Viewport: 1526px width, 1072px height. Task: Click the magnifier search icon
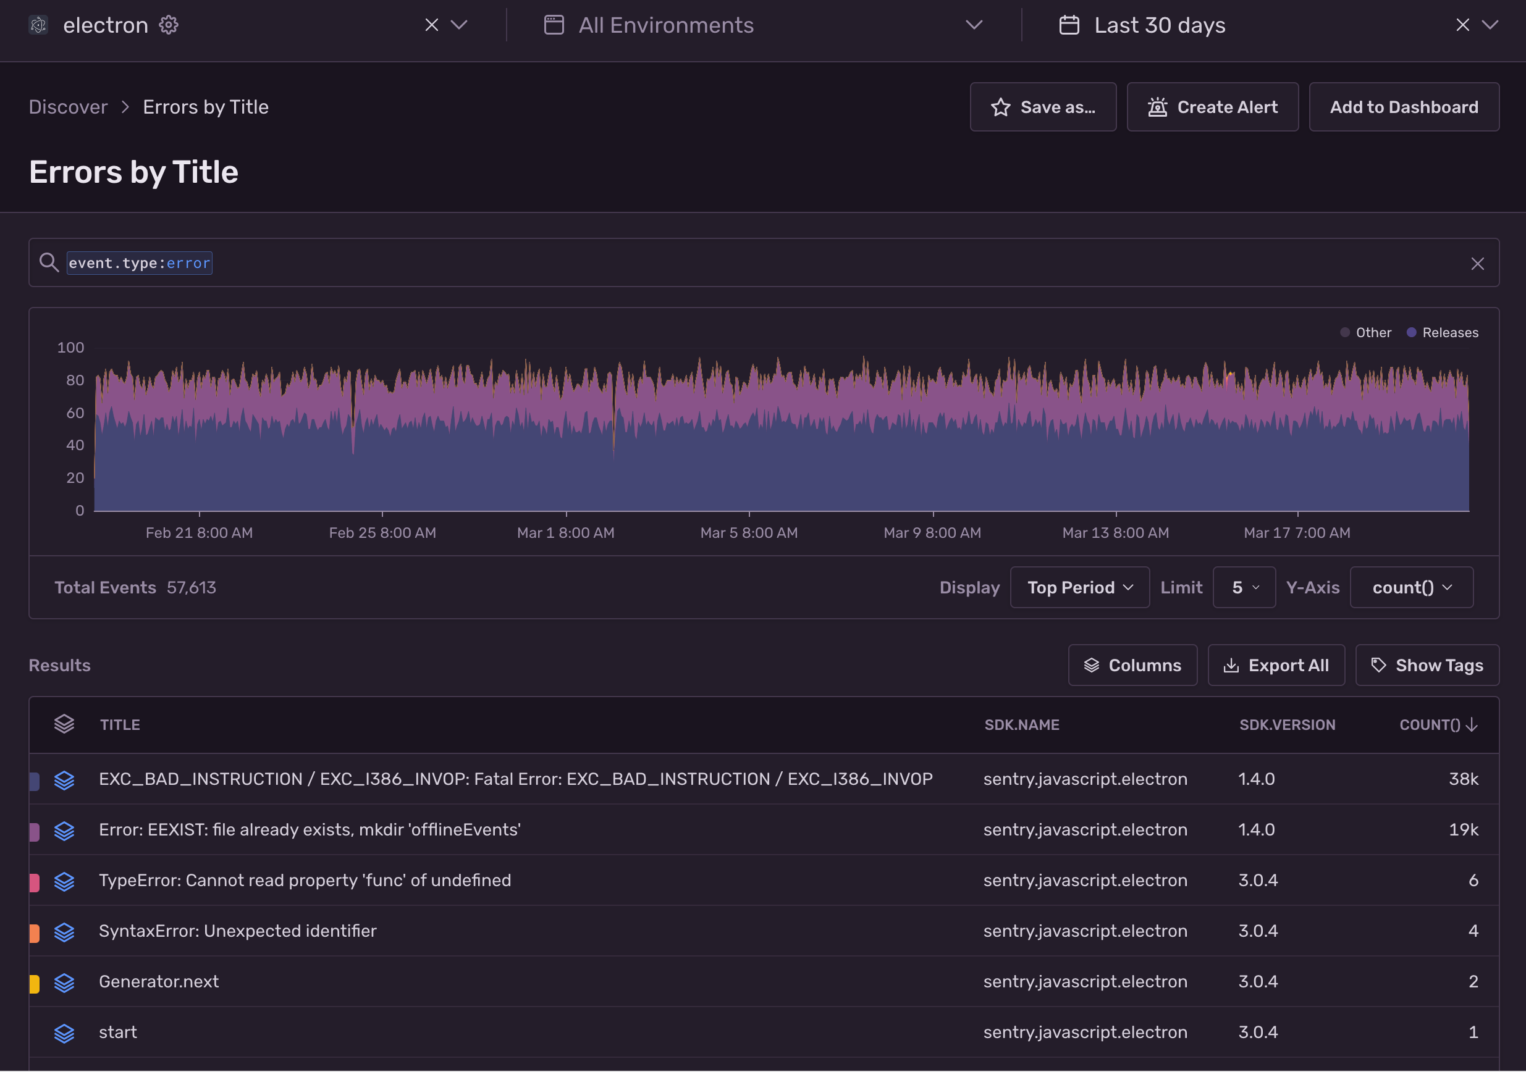[x=49, y=262]
